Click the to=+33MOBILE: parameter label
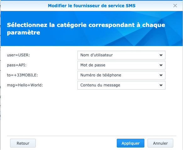This screenshot has height=150, width=183. click(22, 75)
